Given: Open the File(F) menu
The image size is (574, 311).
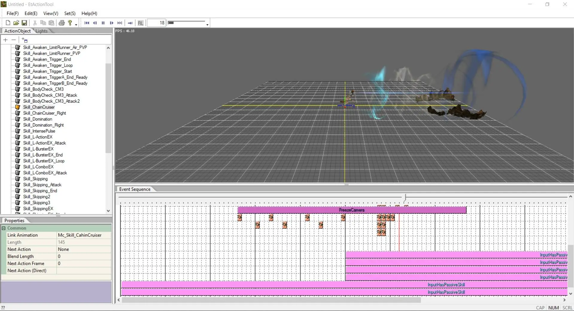Looking at the screenshot, I should click(x=13, y=13).
